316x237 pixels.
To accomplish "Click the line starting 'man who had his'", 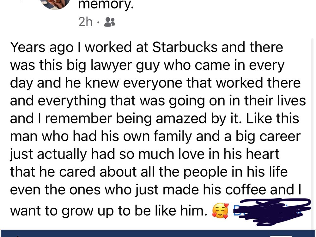I will 155,136.
